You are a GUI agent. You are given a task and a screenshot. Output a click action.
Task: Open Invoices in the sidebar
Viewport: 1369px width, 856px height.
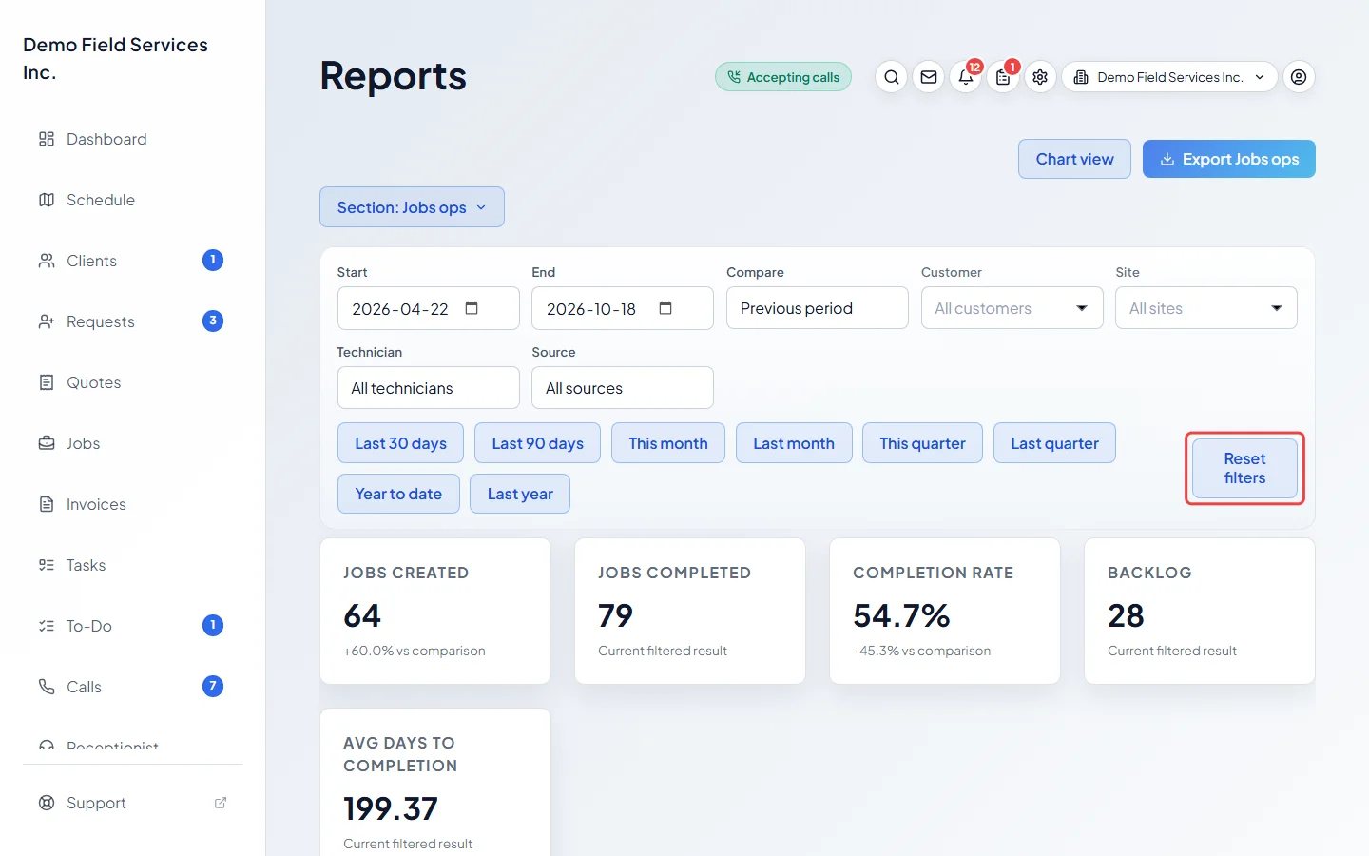pyautogui.click(x=132, y=504)
